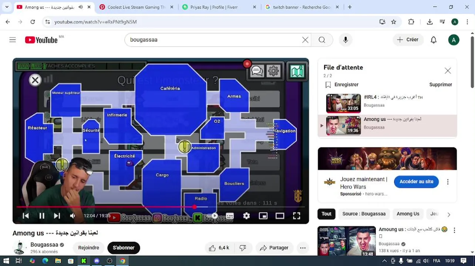Open Hero Wars ad options menu
The width and height of the screenshot is (475, 266).
coord(448,182)
